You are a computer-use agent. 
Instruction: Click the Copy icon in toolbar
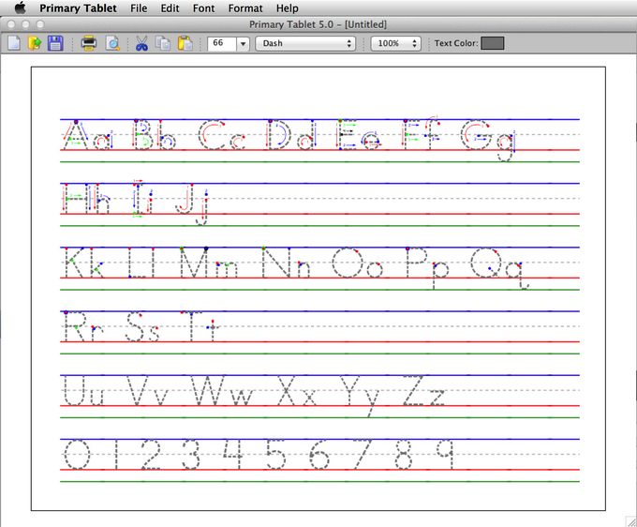163,43
